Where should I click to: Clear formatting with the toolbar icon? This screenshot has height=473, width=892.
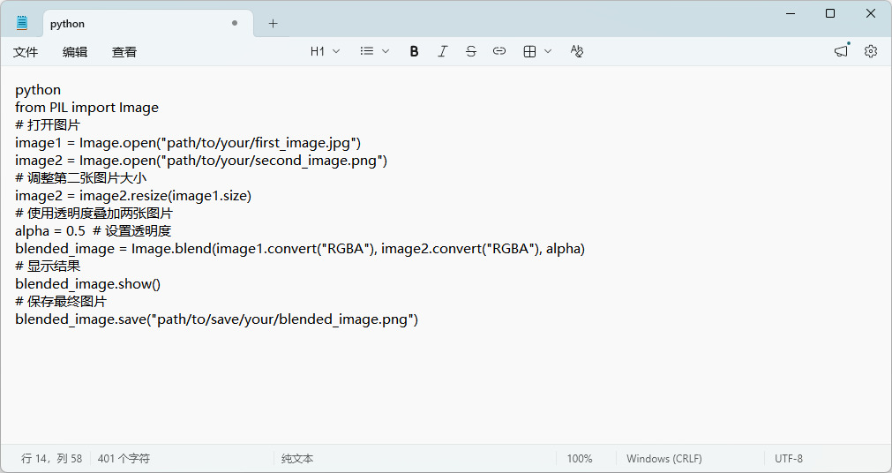click(577, 51)
